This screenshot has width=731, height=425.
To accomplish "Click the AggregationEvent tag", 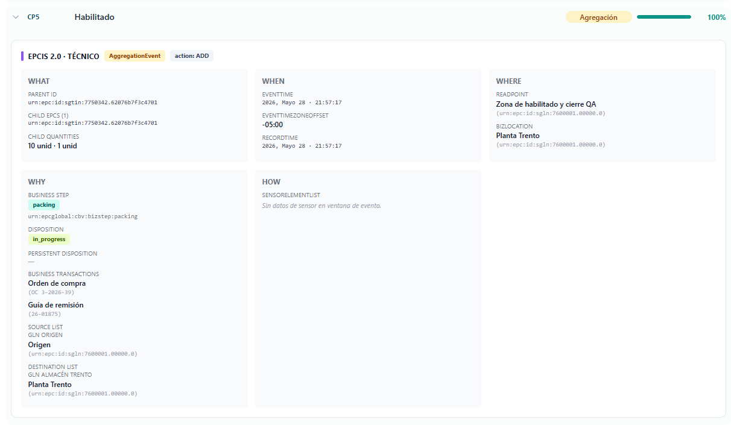I will click(134, 56).
